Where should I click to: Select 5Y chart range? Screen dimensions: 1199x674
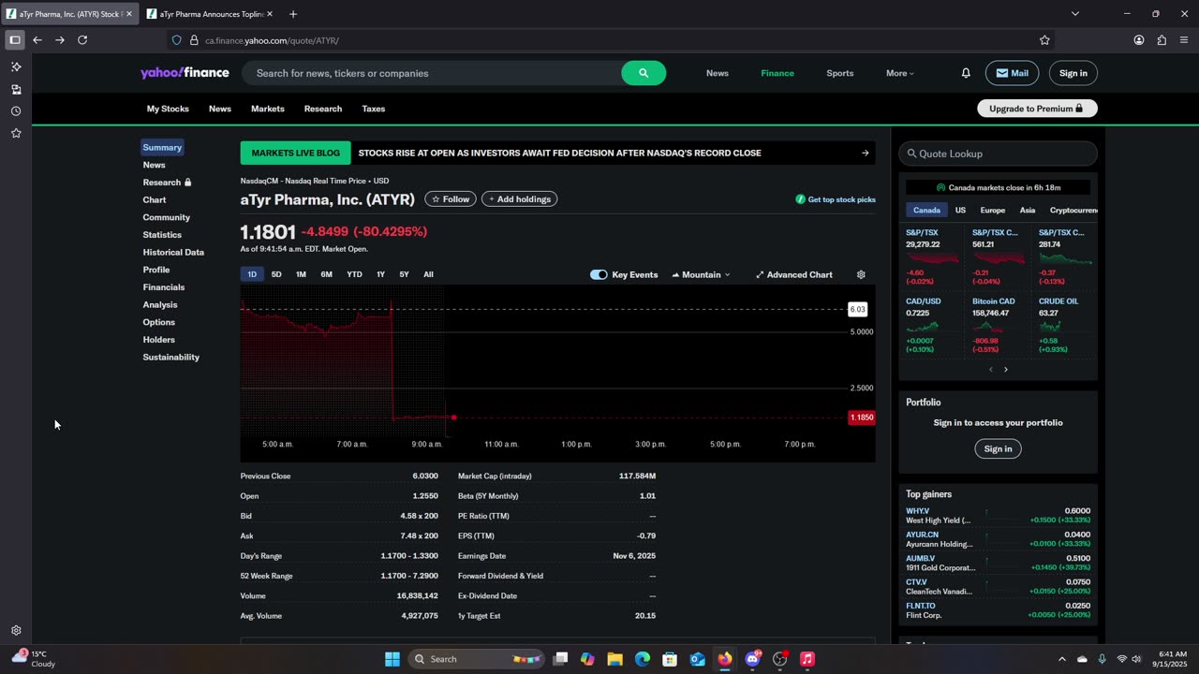[x=404, y=274]
